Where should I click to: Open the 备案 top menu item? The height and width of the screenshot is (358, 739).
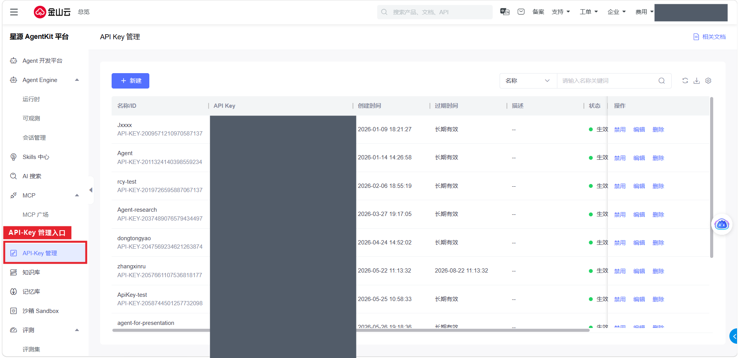538,12
